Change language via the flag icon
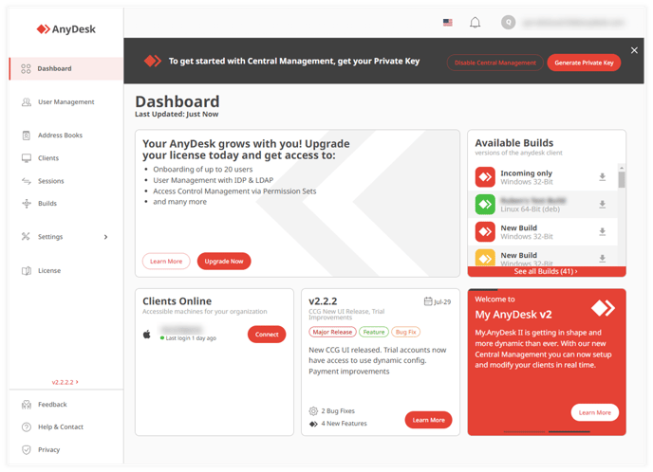 point(448,23)
